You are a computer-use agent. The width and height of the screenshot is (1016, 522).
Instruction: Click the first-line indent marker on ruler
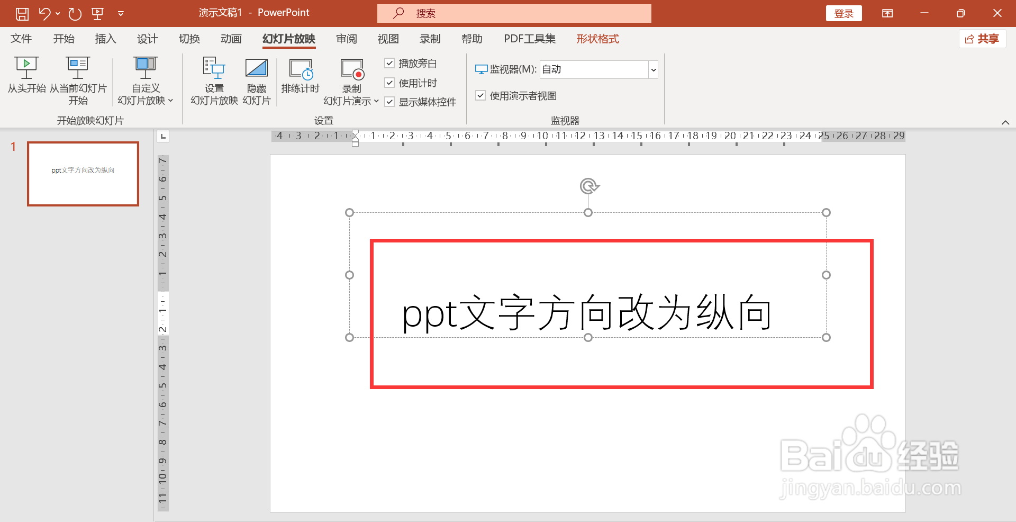click(356, 133)
